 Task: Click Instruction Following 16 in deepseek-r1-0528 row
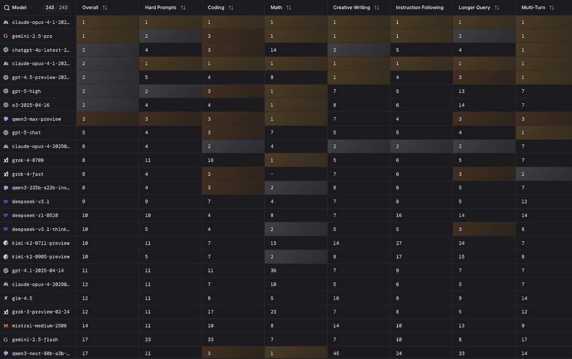[x=399, y=215]
